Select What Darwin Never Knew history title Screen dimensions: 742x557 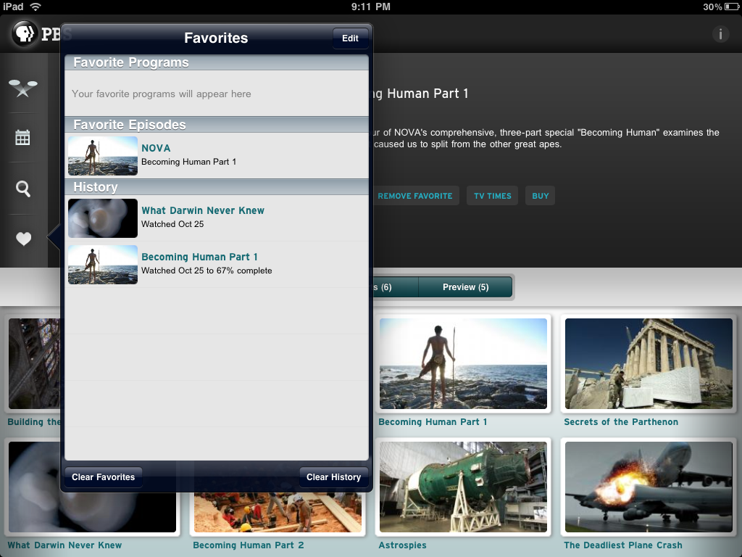[x=203, y=210]
